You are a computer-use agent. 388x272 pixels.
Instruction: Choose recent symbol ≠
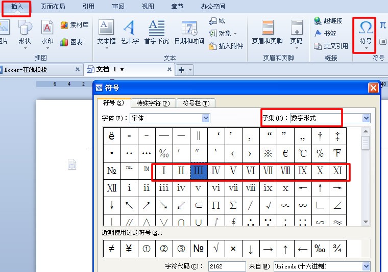point(112,249)
